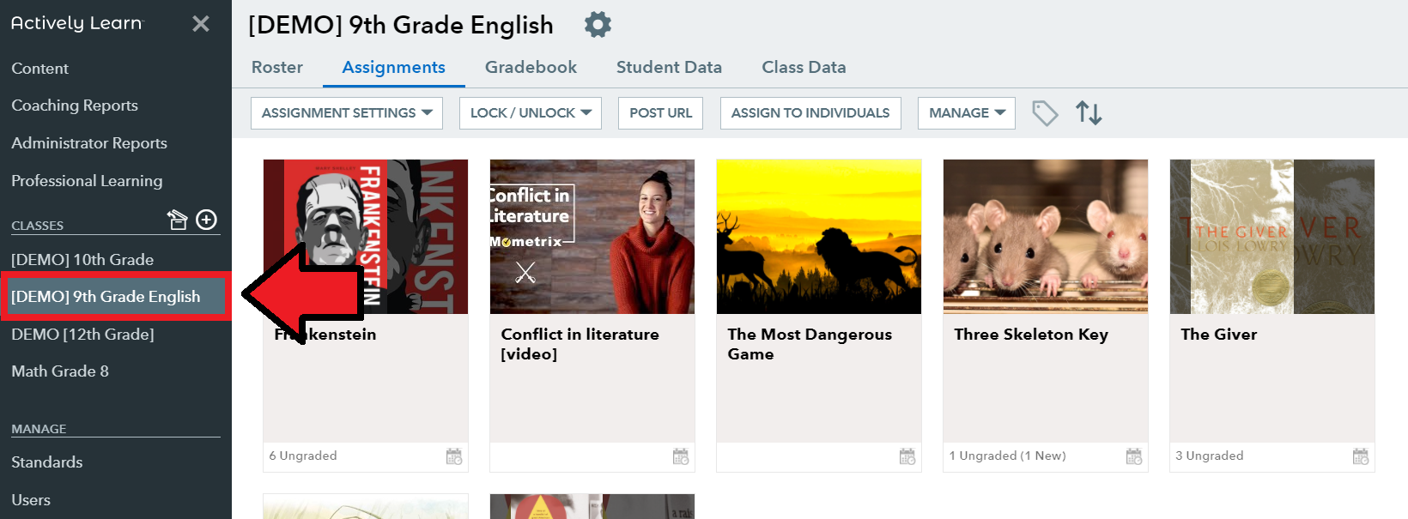
Task: Open calendar icon on Frankenstein card
Action: (x=454, y=456)
